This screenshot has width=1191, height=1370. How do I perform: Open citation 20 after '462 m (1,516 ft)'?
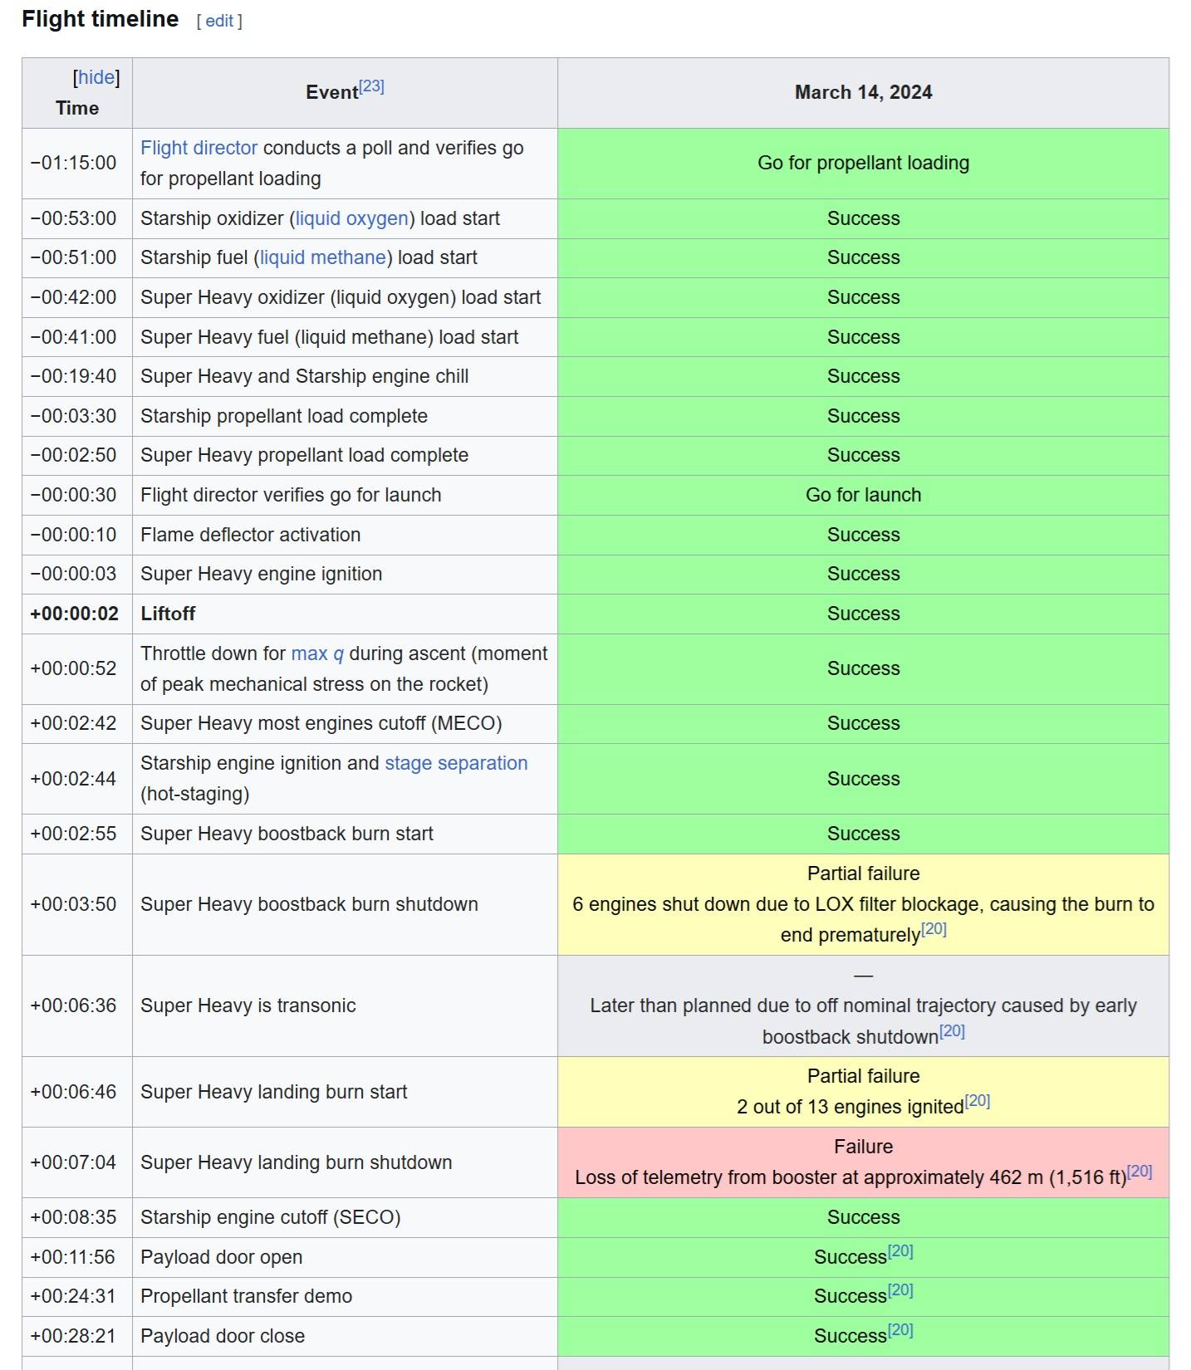tap(1140, 1172)
